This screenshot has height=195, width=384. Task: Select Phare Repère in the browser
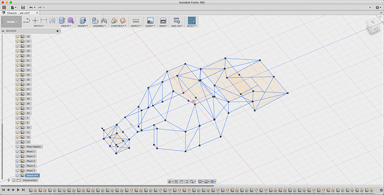[x=34, y=147]
